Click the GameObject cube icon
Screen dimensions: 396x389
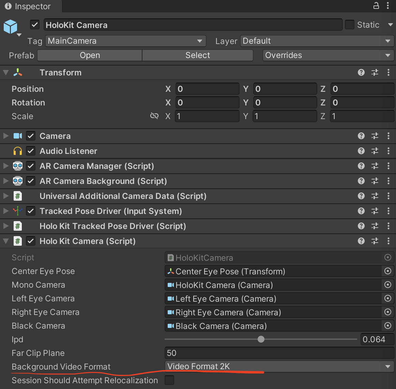(x=11, y=27)
